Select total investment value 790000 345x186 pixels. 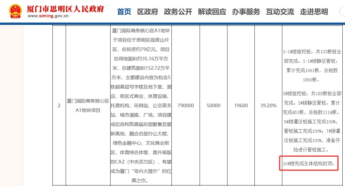[x=186, y=105]
